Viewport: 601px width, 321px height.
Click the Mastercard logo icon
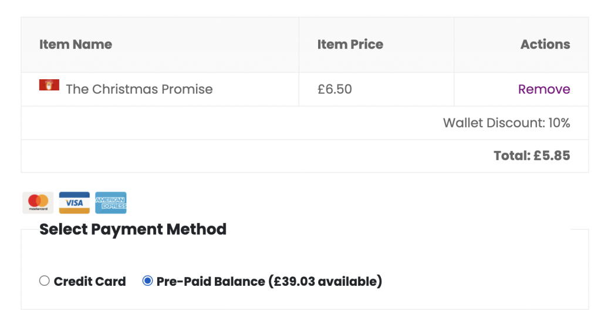pyautogui.click(x=38, y=202)
